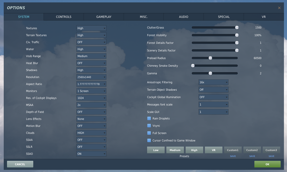Viewport: 287px width, 172px height.
Task: Open the Shadows dropdown
Action: coord(91,70)
